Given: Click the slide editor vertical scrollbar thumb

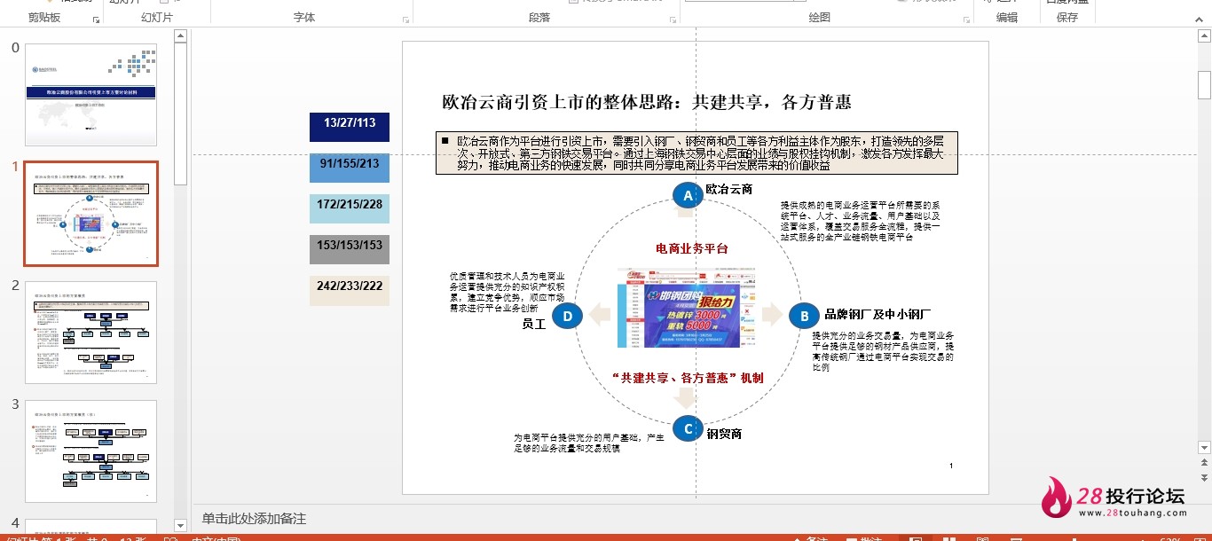Looking at the screenshot, I should [x=1204, y=85].
